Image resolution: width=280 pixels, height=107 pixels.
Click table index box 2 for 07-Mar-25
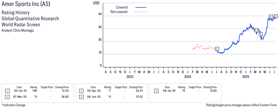point(7,97)
